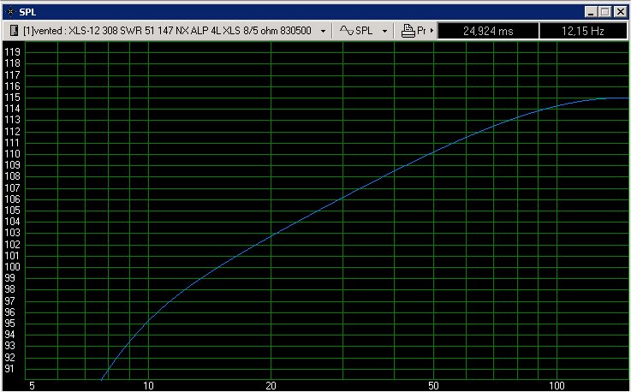This screenshot has width=631, height=392.
Task: Click the 20 Hz frequency axis label
Action: pos(271,385)
